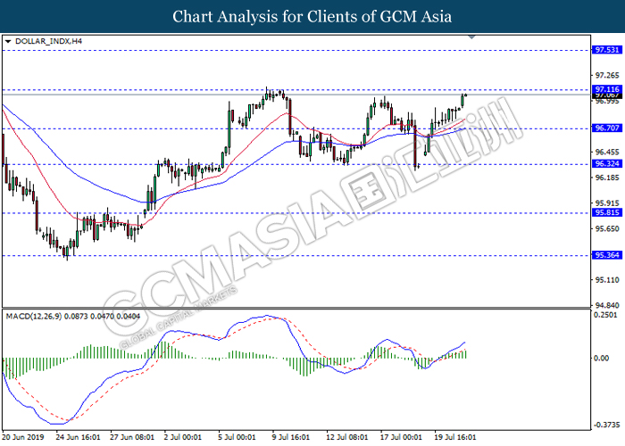Click the 96.185 price axis value

click(x=607, y=178)
